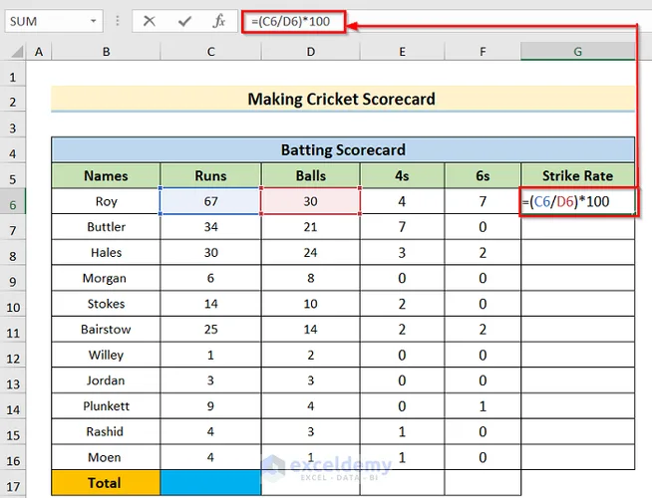Screen dimensions: 652x498
Task: Click Bairstow's runs cell showing 25
Action: [x=210, y=330]
